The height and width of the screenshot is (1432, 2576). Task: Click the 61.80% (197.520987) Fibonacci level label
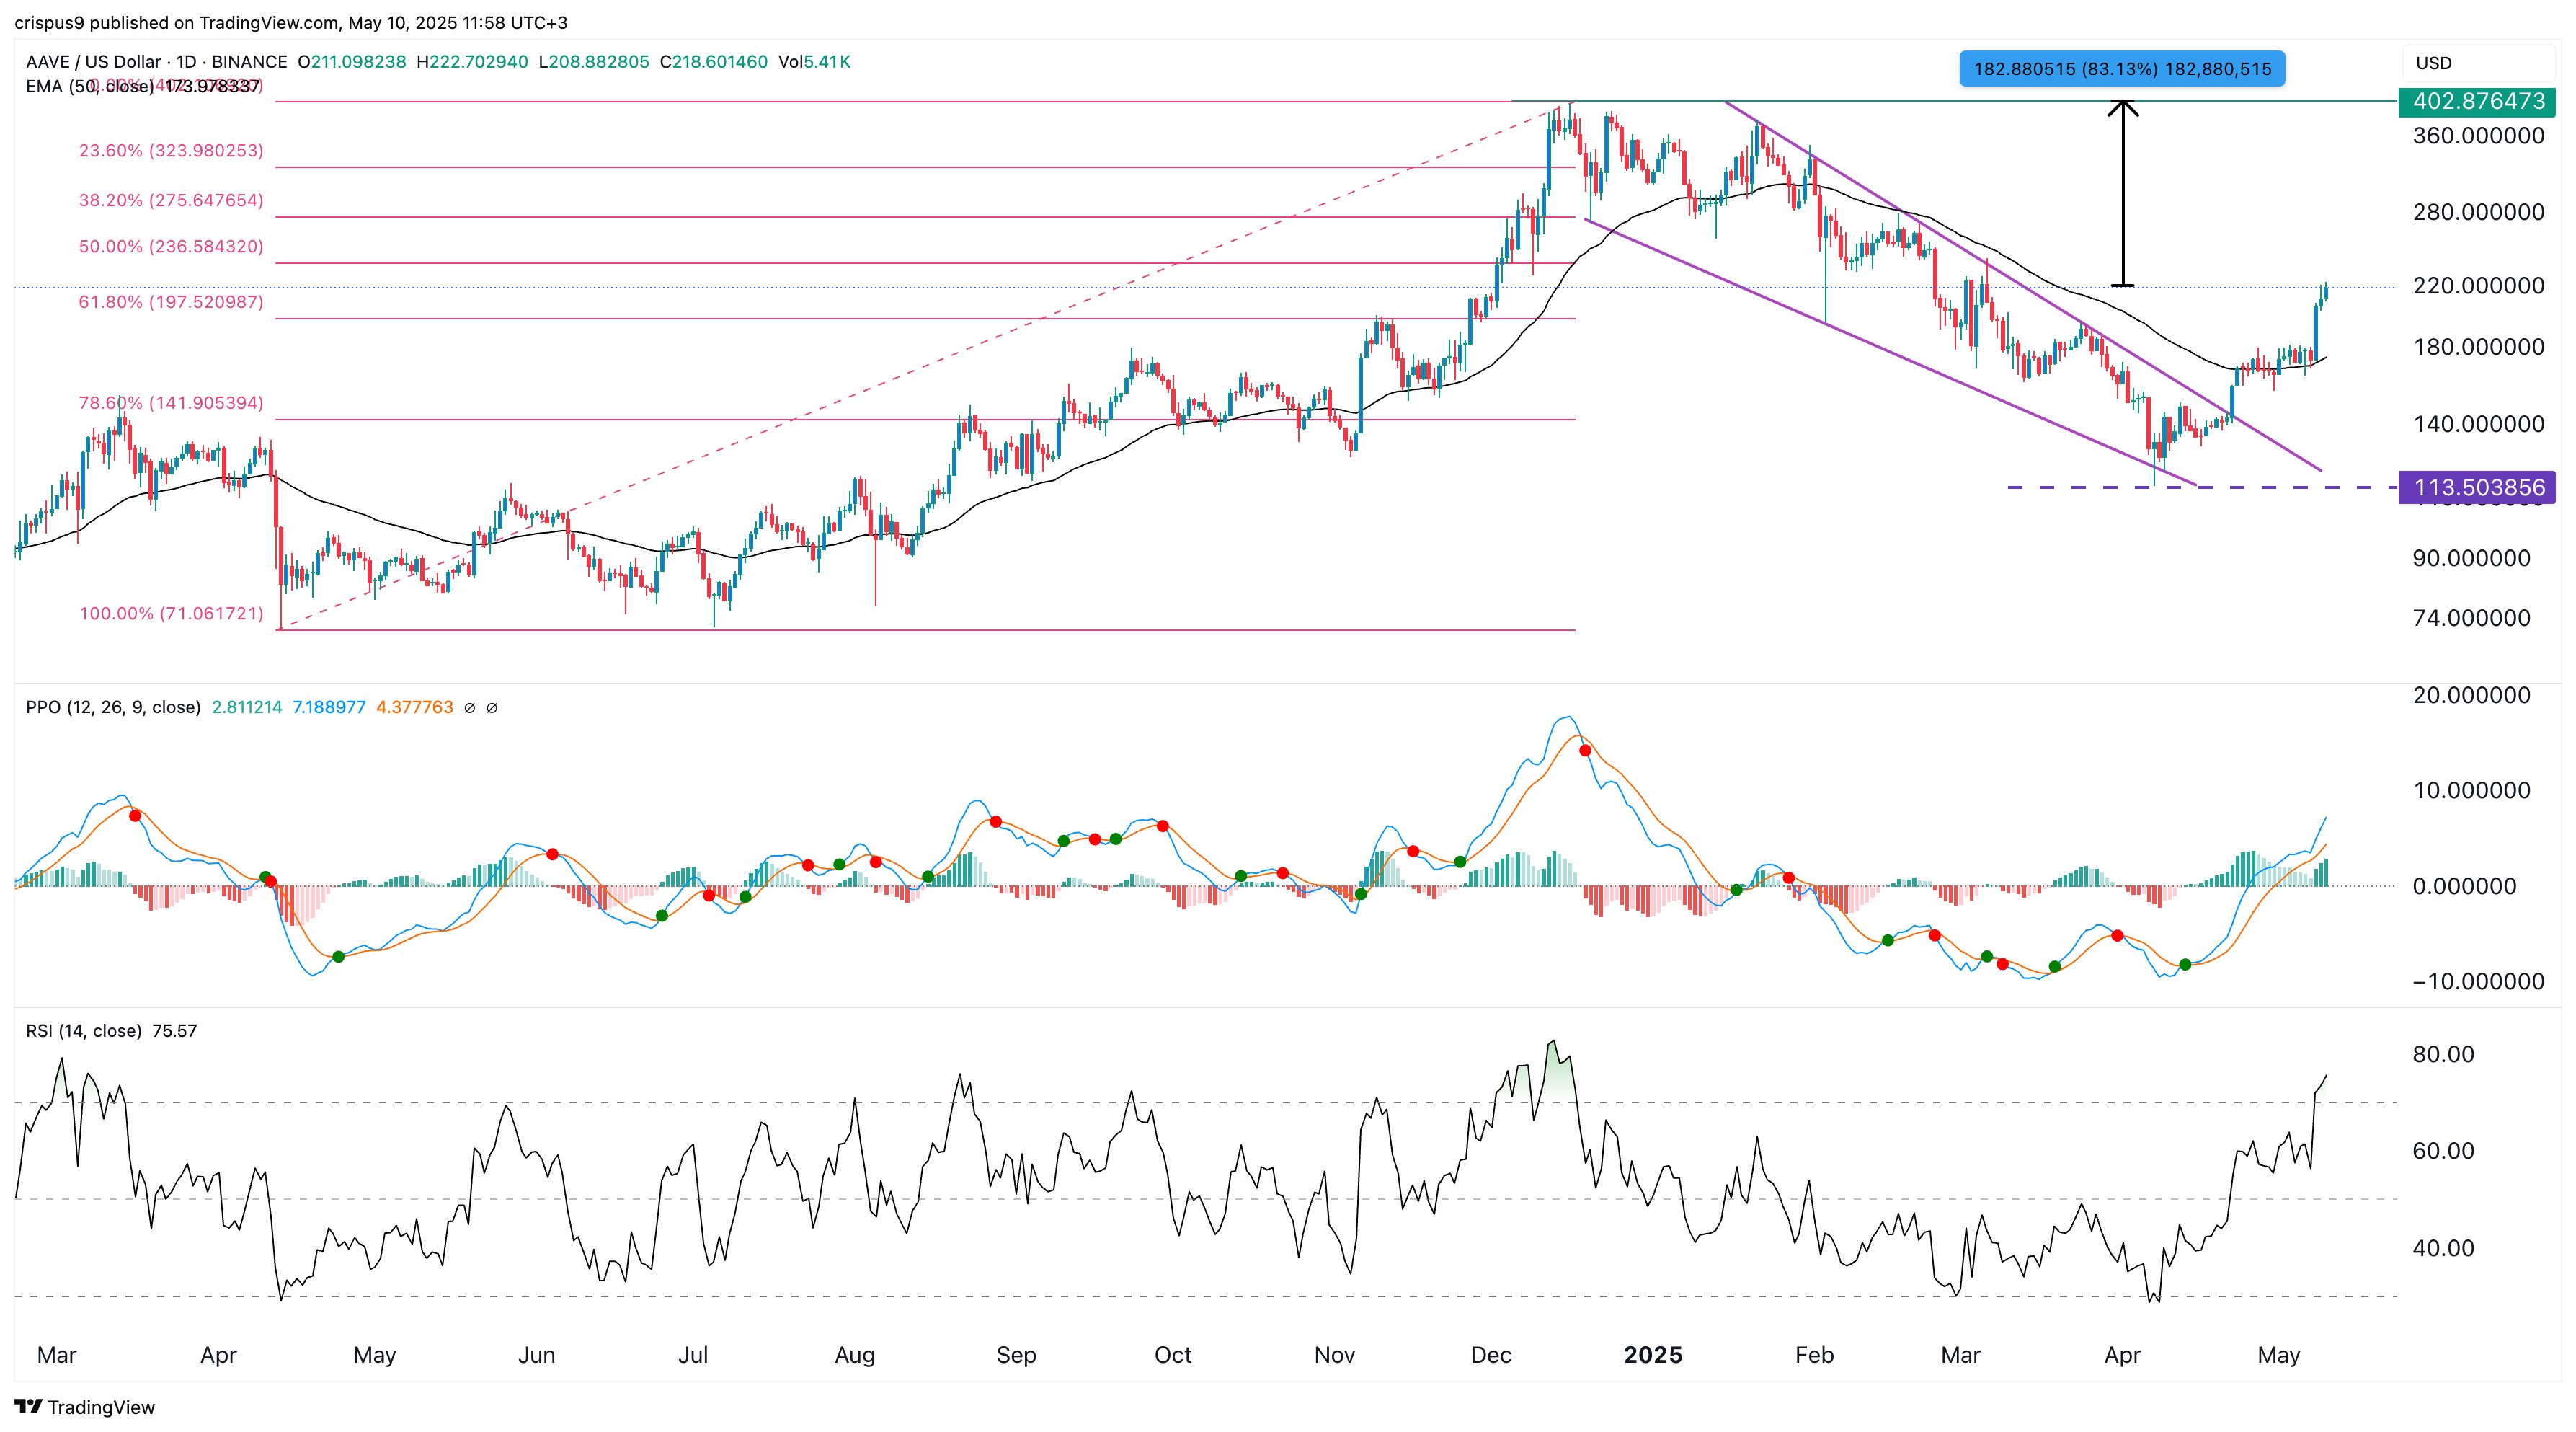tap(171, 302)
